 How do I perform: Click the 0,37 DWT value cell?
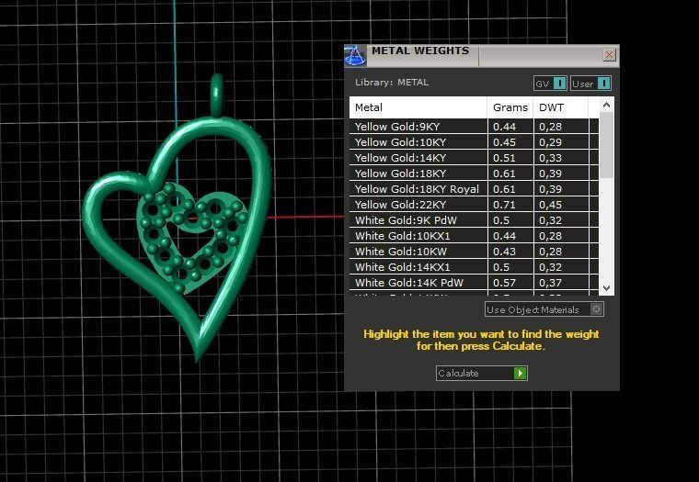point(561,282)
